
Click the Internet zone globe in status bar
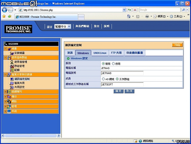click(141, 141)
